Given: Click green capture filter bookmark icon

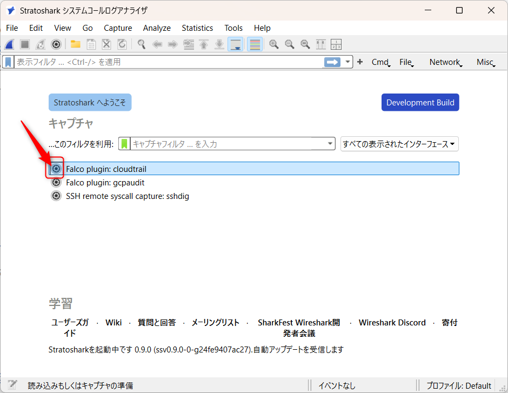Looking at the screenshot, I should pyautogui.click(x=124, y=144).
